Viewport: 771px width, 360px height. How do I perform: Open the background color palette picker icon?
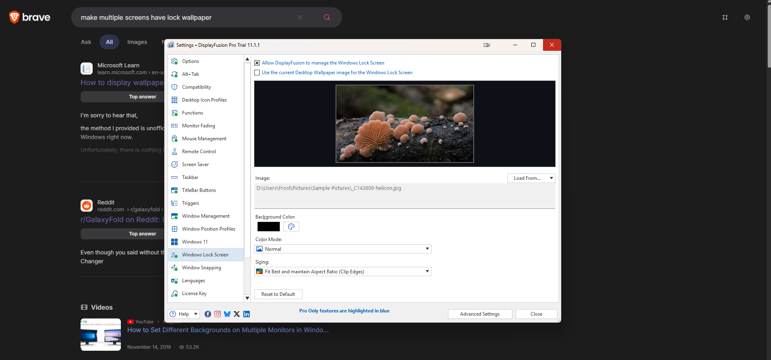click(291, 227)
